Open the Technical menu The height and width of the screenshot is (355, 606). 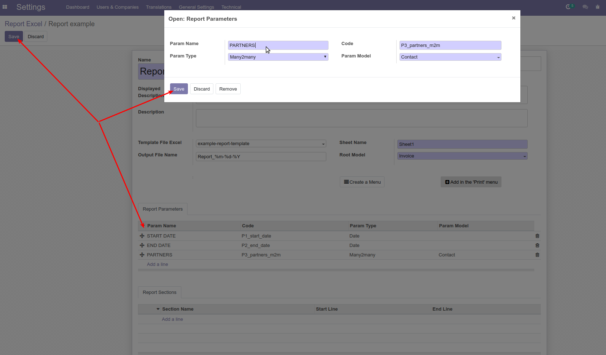(231, 7)
